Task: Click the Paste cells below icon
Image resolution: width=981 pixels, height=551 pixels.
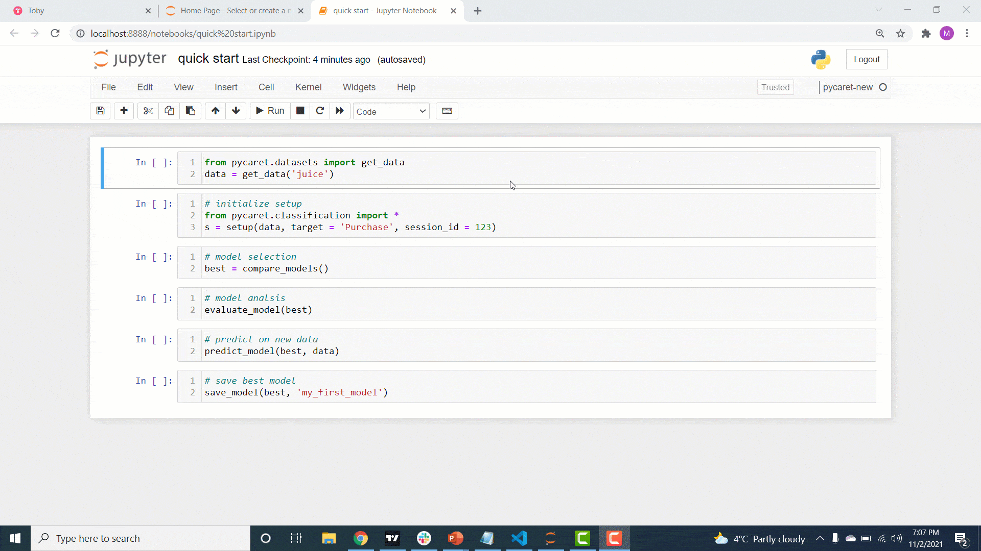Action: pos(190,111)
